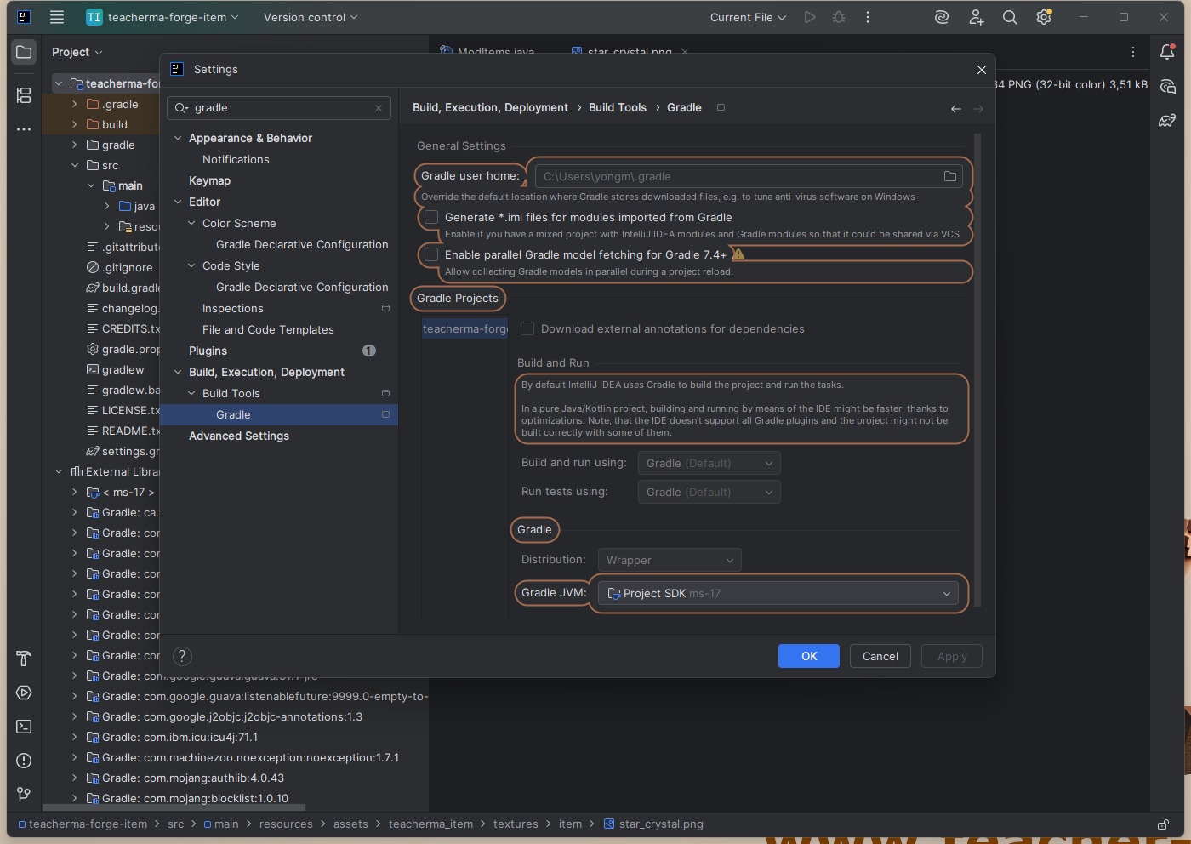
Task: Click the editor tabs options menu
Action: pos(1133,52)
